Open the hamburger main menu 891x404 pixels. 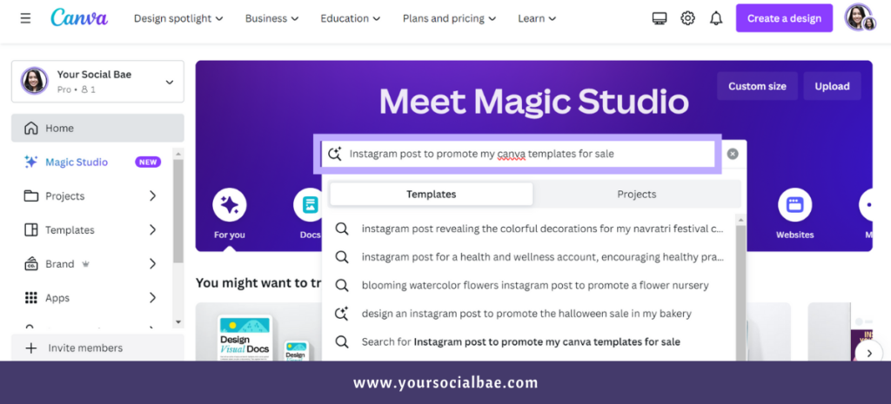point(25,18)
